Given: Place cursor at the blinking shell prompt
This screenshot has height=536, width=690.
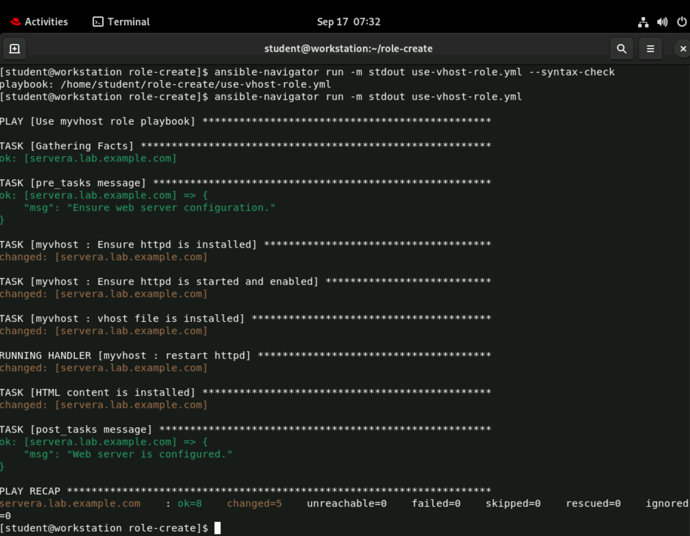Looking at the screenshot, I should point(218,528).
